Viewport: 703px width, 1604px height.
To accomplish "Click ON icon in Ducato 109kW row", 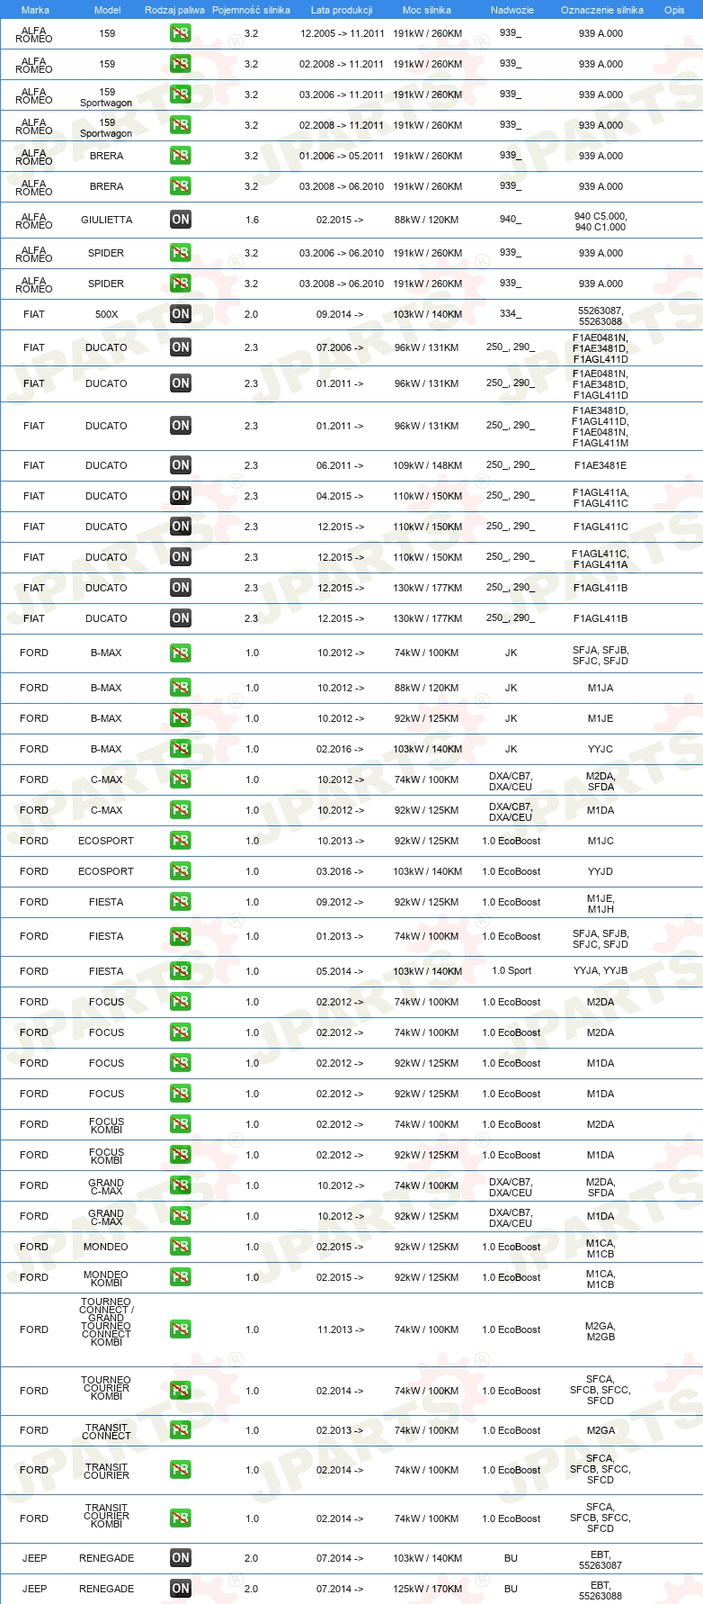I will pyautogui.click(x=181, y=465).
